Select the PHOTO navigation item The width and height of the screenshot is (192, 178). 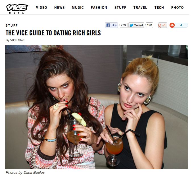pyautogui.click(x=177, y=8)
